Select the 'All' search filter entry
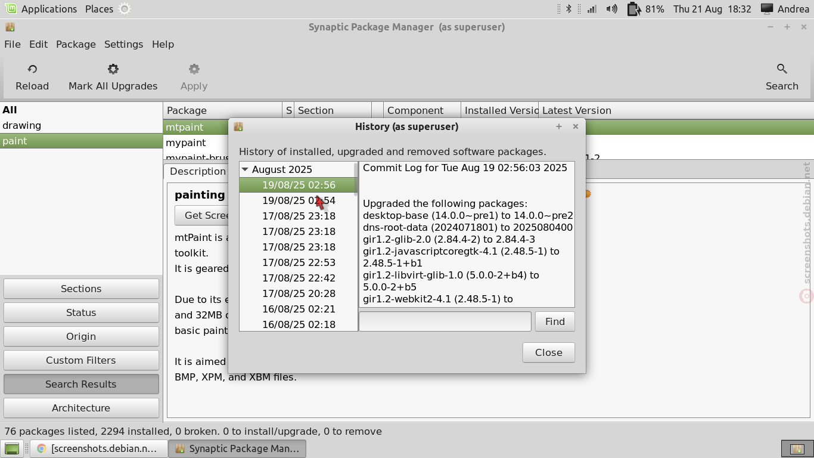Screen dimensions: 814x458 click(x=81, y=110)
